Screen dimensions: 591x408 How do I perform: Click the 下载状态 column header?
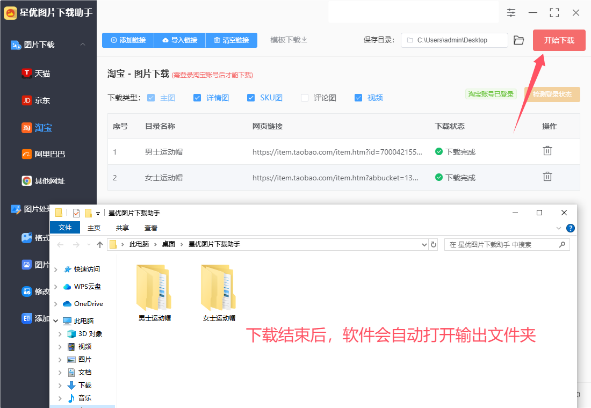(x=450, y=126)
